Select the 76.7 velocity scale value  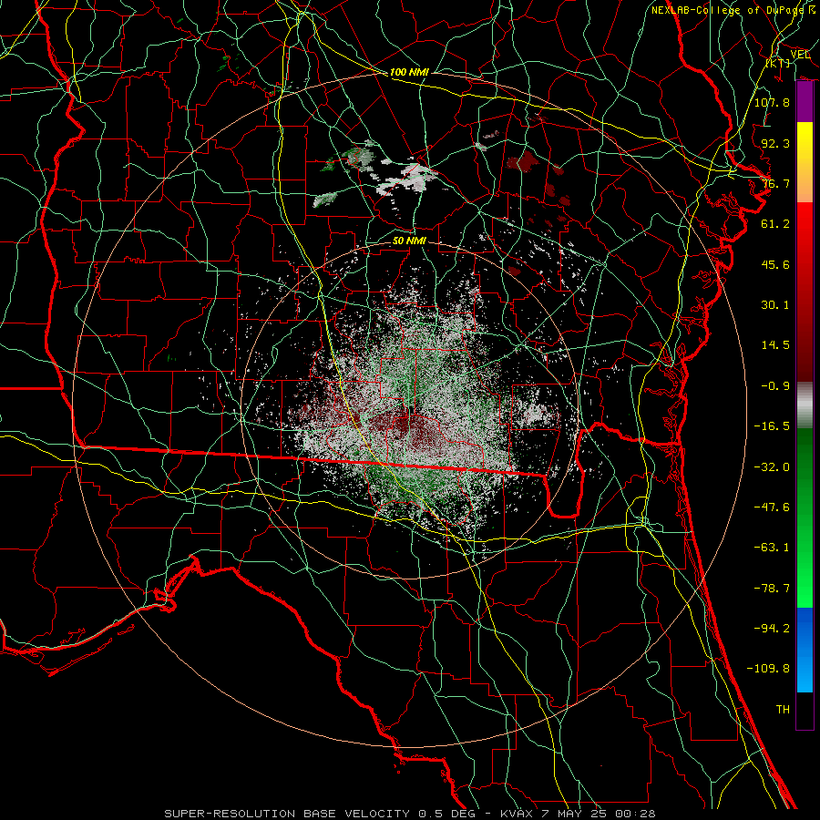coord(775,183)
